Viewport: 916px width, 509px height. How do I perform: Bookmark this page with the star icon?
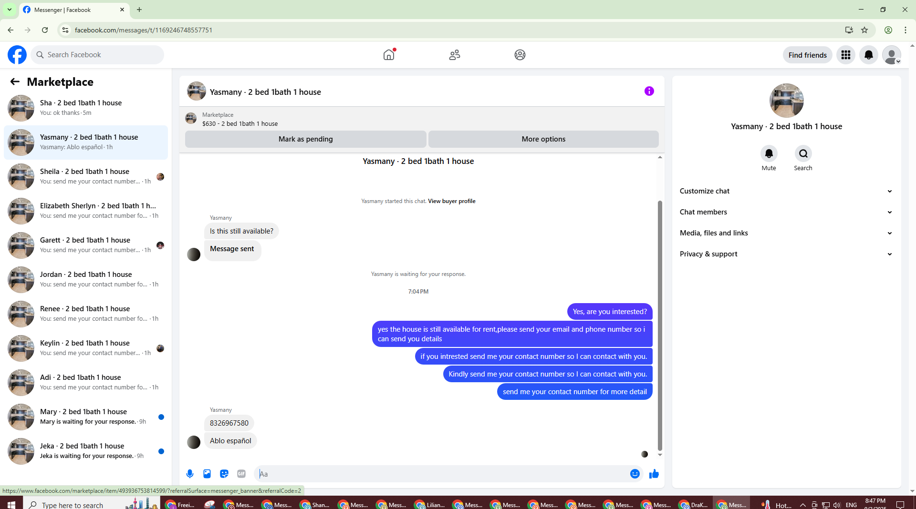point(864,30)
